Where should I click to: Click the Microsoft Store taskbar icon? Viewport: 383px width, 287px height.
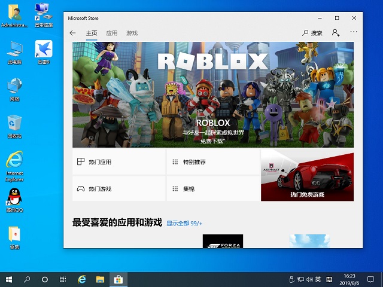118,279
